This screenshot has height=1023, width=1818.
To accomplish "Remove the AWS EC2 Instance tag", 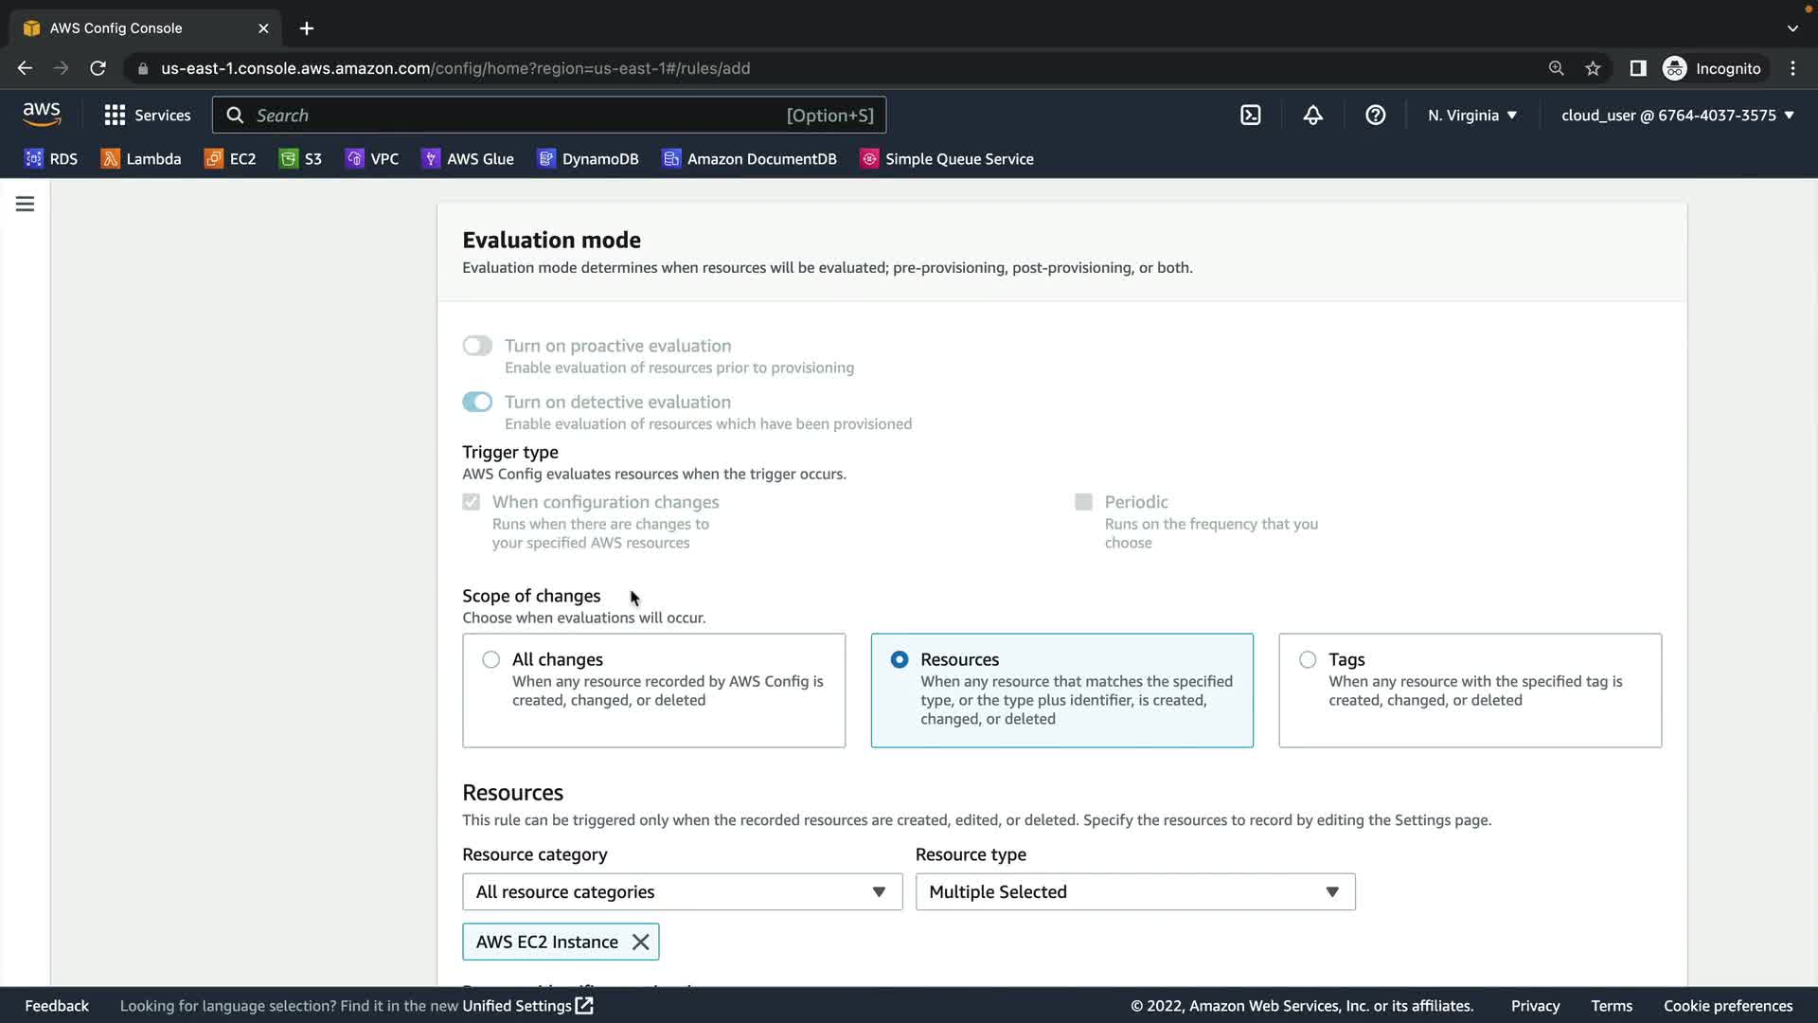I will pos(641,942).
